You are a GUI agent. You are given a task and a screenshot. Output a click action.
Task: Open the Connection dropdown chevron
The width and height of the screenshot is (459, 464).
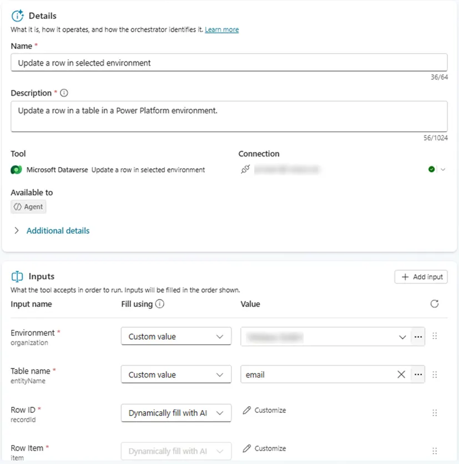(x=442, y=170)
